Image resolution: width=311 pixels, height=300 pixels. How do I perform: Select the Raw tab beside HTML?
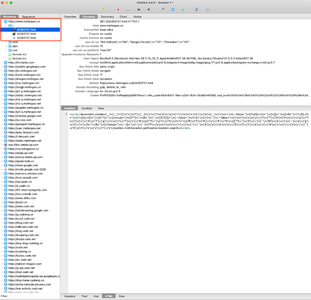[x=122, y=296]
